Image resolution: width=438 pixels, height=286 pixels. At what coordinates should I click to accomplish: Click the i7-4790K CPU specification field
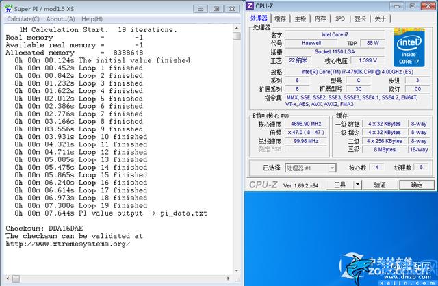pos(357,72)
